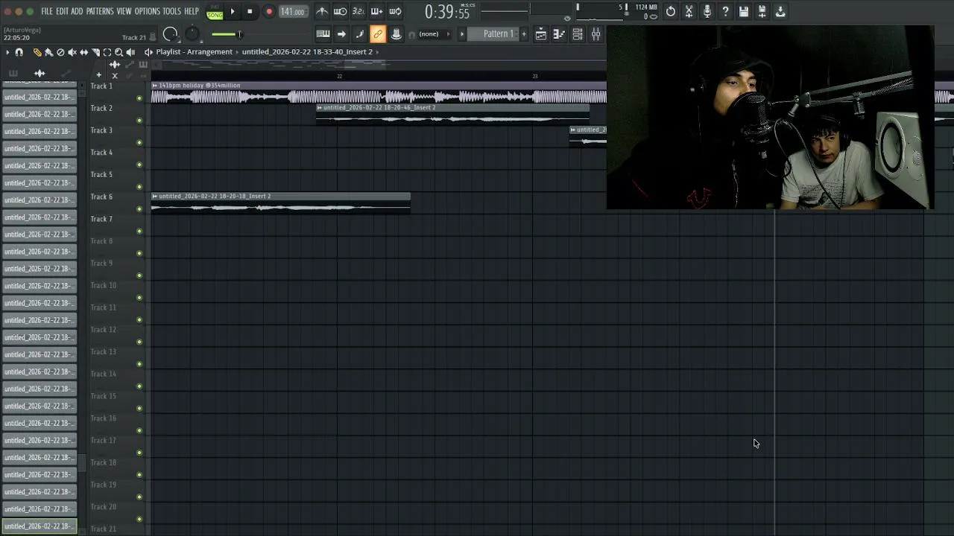Viewport: 954px width, 536px height.
Task: Mute Track 1 with its green dot
Action: pyautogui.click(x=139, y=98)
